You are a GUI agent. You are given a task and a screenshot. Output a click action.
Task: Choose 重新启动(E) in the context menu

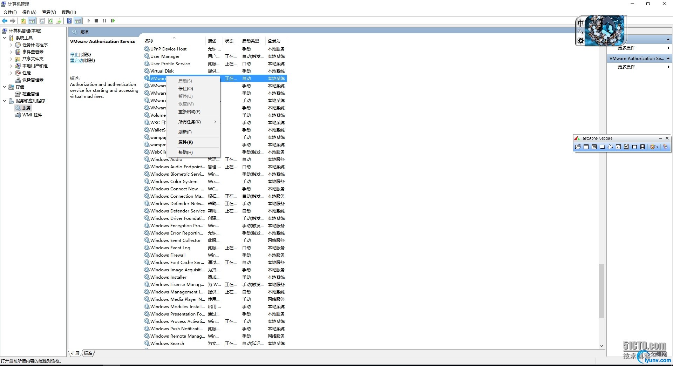coord(193,112)
